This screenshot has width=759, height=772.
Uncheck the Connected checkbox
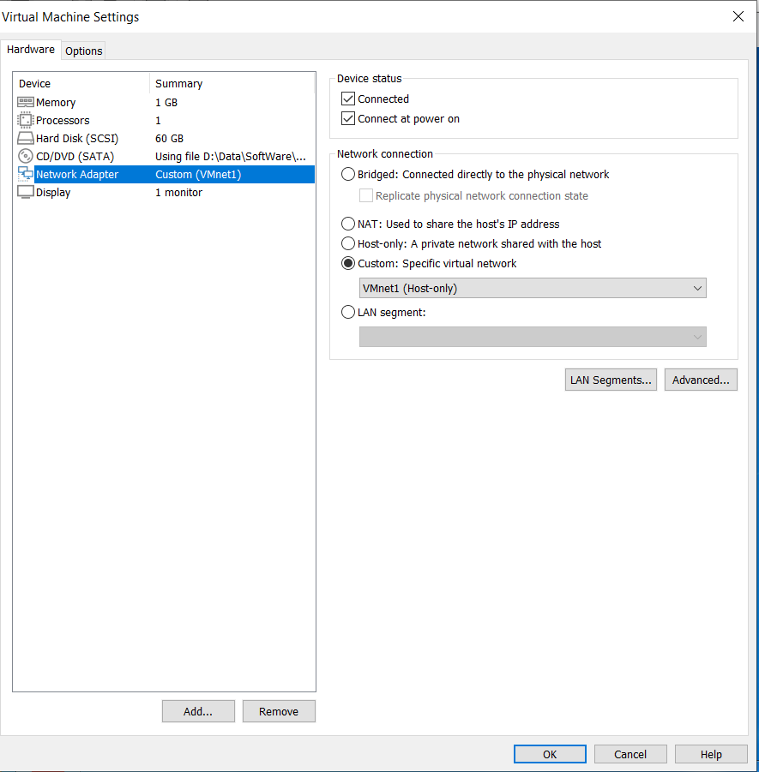pyautogui.click(x=348, y=99)
